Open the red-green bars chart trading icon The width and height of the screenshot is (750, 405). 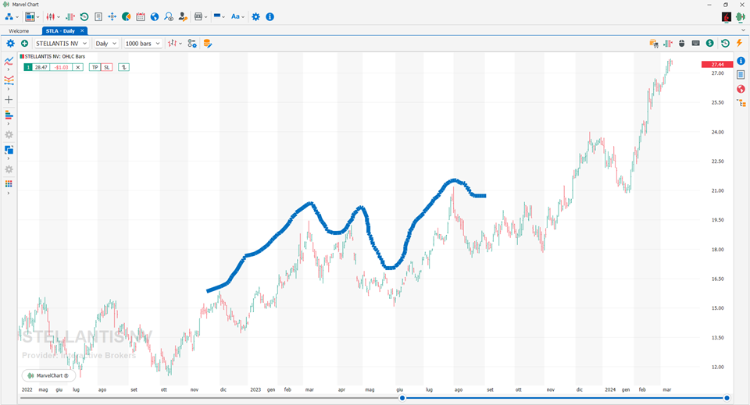click(x=70, y=16)
